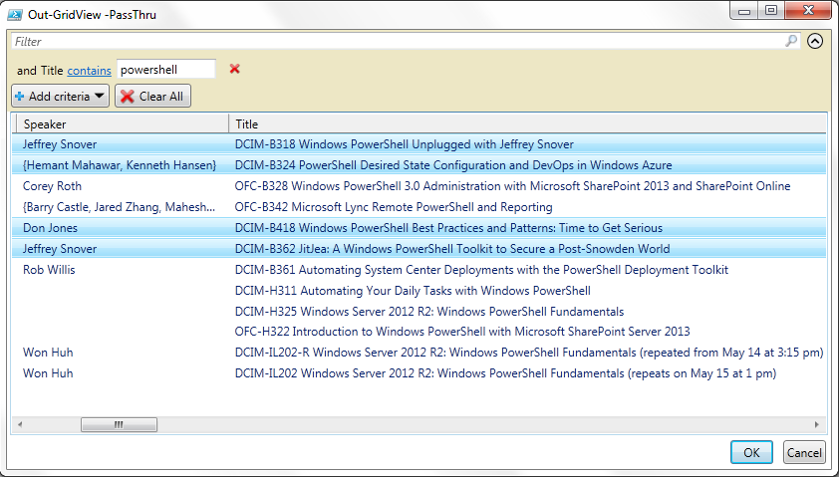Screen dimensions: 839x477
Task: Open the Add criteria dropdown
Action: (60, 97)
